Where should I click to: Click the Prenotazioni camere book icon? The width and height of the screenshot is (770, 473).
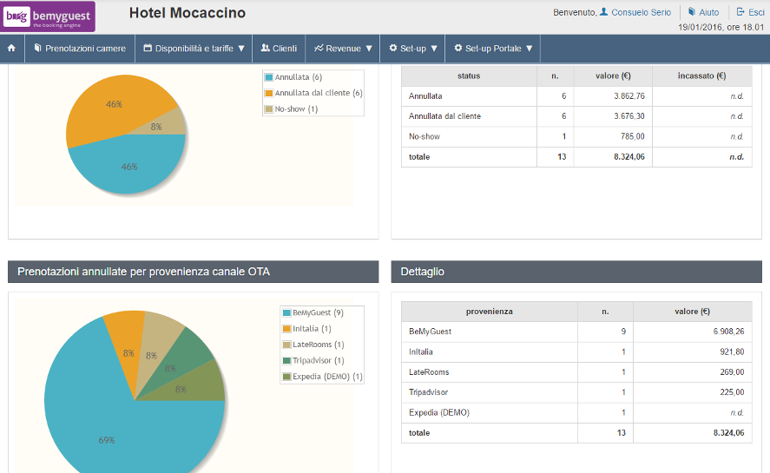click(x=37, y=49)
